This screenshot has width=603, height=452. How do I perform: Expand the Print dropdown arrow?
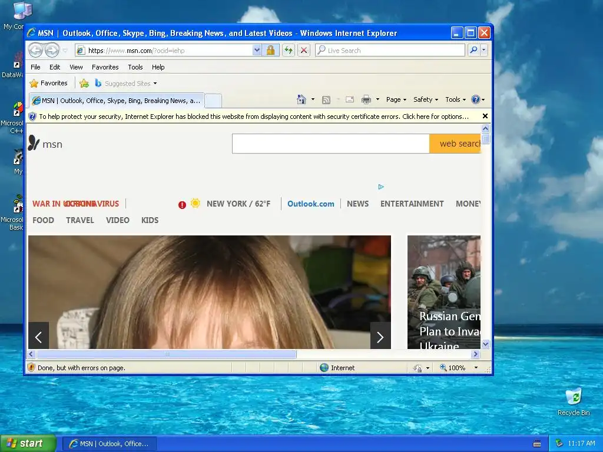click(377, 99)
